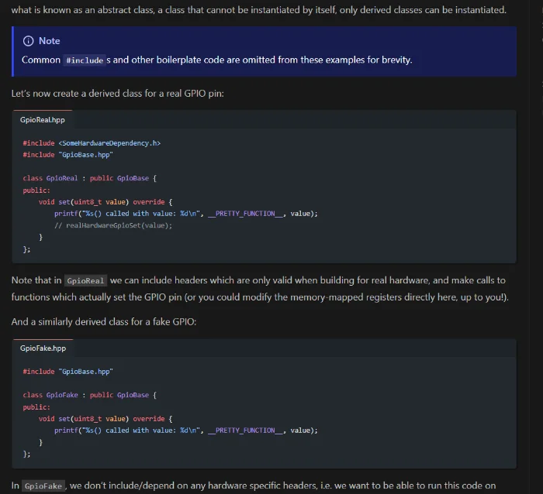Click the info icon beside Note
543x494 pixels.
28,41
